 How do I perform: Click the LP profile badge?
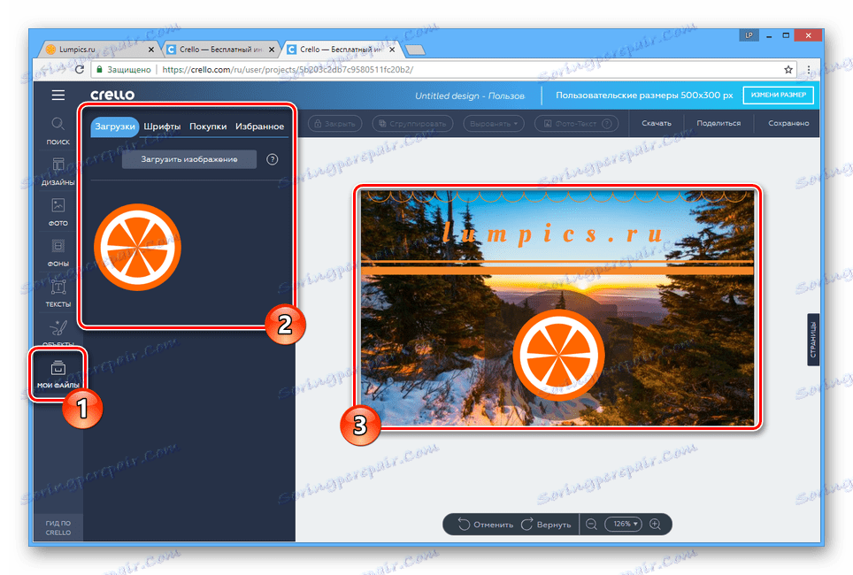[x=749, y=35]
